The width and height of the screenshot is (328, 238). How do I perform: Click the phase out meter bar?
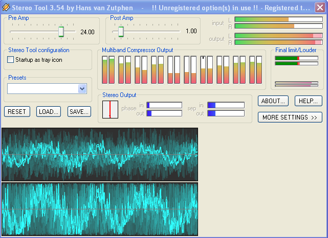[164, 113]
